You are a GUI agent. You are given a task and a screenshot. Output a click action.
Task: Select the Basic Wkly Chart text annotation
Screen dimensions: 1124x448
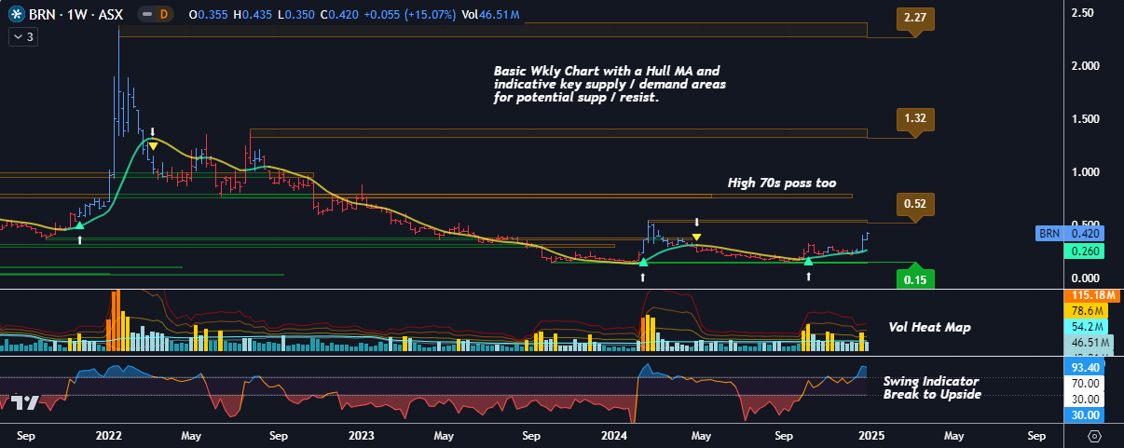pyautogui.click(x=610, y=84)
